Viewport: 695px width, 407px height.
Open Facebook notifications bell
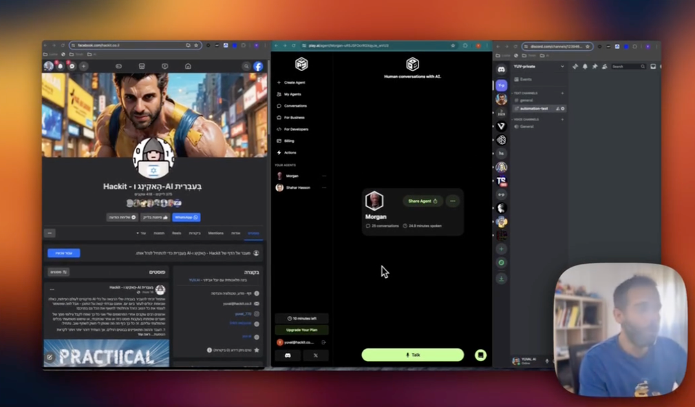click(60, 67)
